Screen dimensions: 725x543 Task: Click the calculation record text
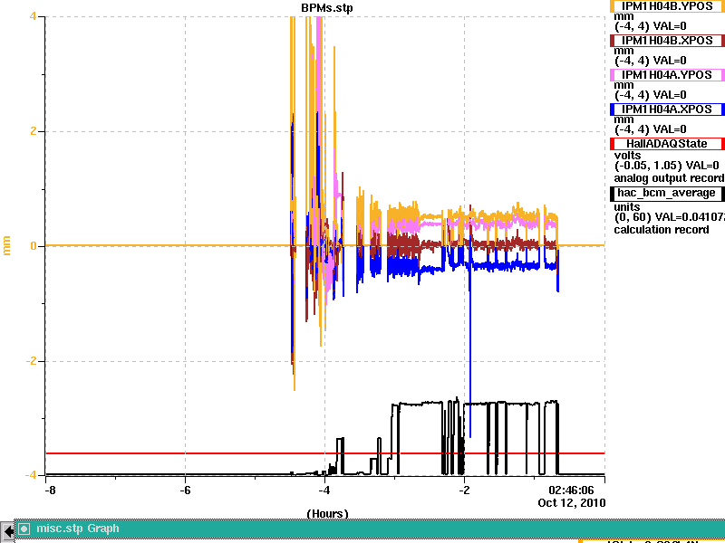(x=662, y=230)
